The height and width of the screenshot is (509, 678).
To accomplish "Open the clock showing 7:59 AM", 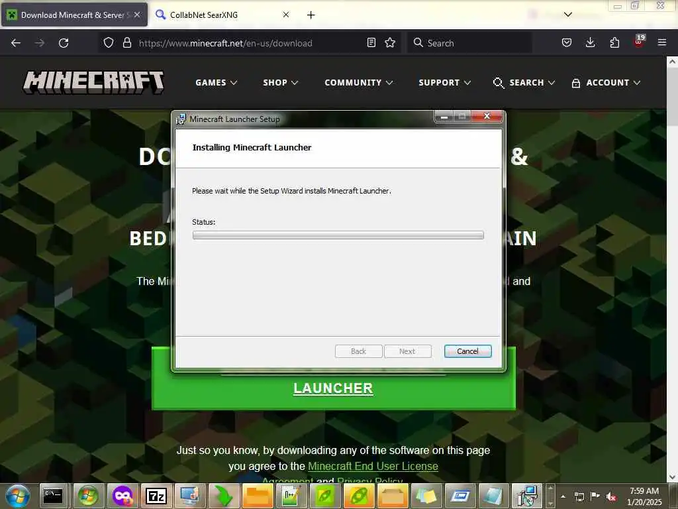I will click(x=644, y=496).
